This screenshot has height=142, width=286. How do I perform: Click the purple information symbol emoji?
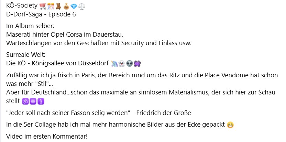click(41, 101)
